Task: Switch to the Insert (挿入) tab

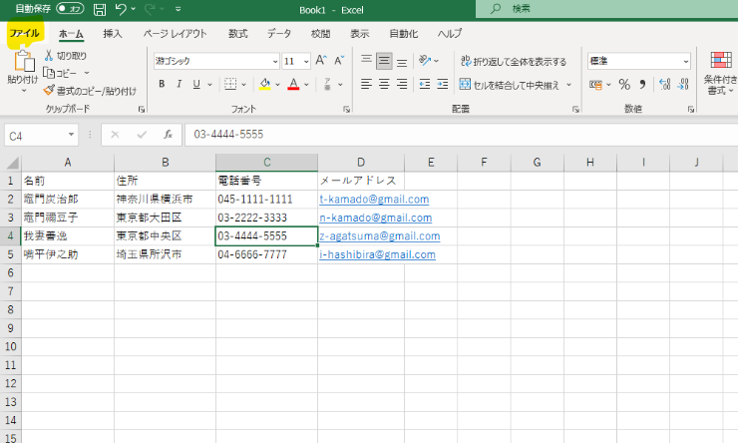Action: [113, 33]
